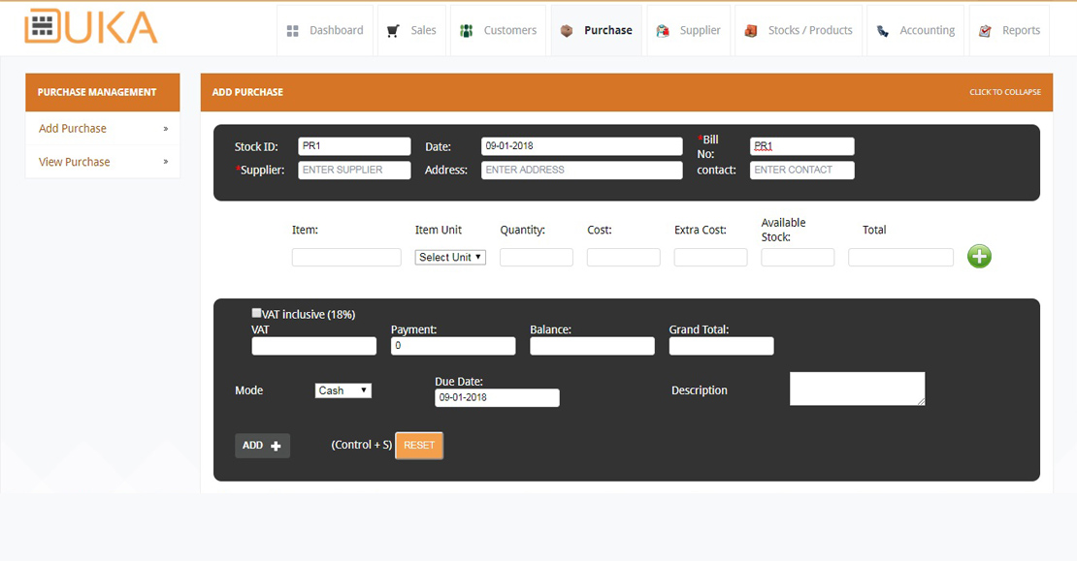Image resolution: width=1077 pixels, height=561 pixels.
Task: Click CLICK TO COLLAPSE link
Action: (1005, 92)
